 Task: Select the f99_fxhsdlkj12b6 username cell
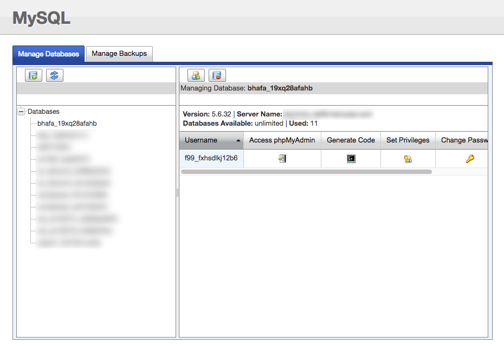click(x=211, y=158)
